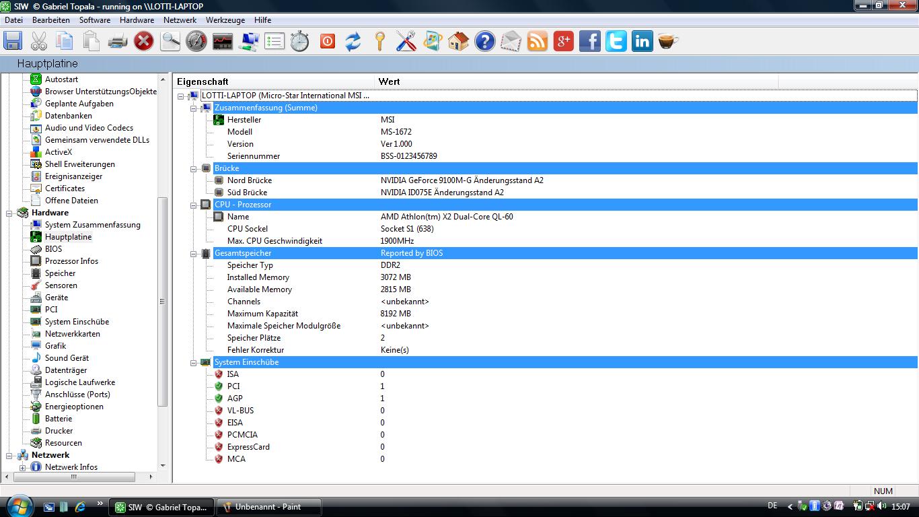Expand the Netzwerk Infos tree node
The height and width of the screenshot is (517, 919).
[x=22, y=467]
